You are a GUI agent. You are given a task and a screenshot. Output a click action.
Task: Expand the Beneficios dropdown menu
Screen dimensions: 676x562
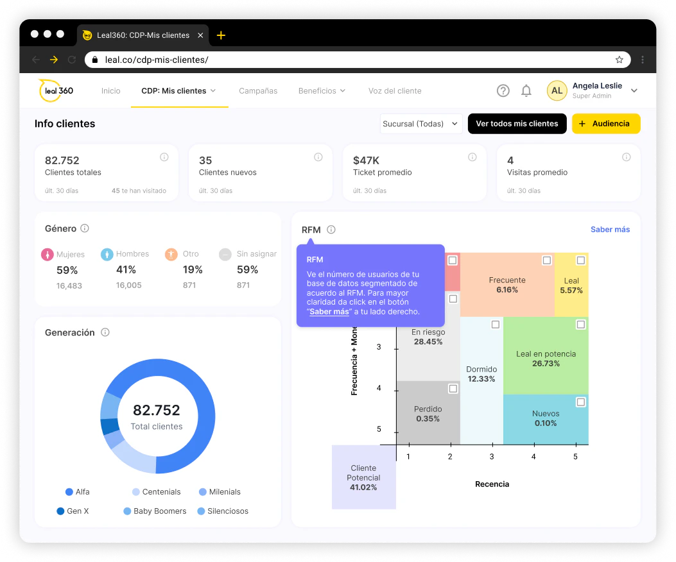coord(322,90)
